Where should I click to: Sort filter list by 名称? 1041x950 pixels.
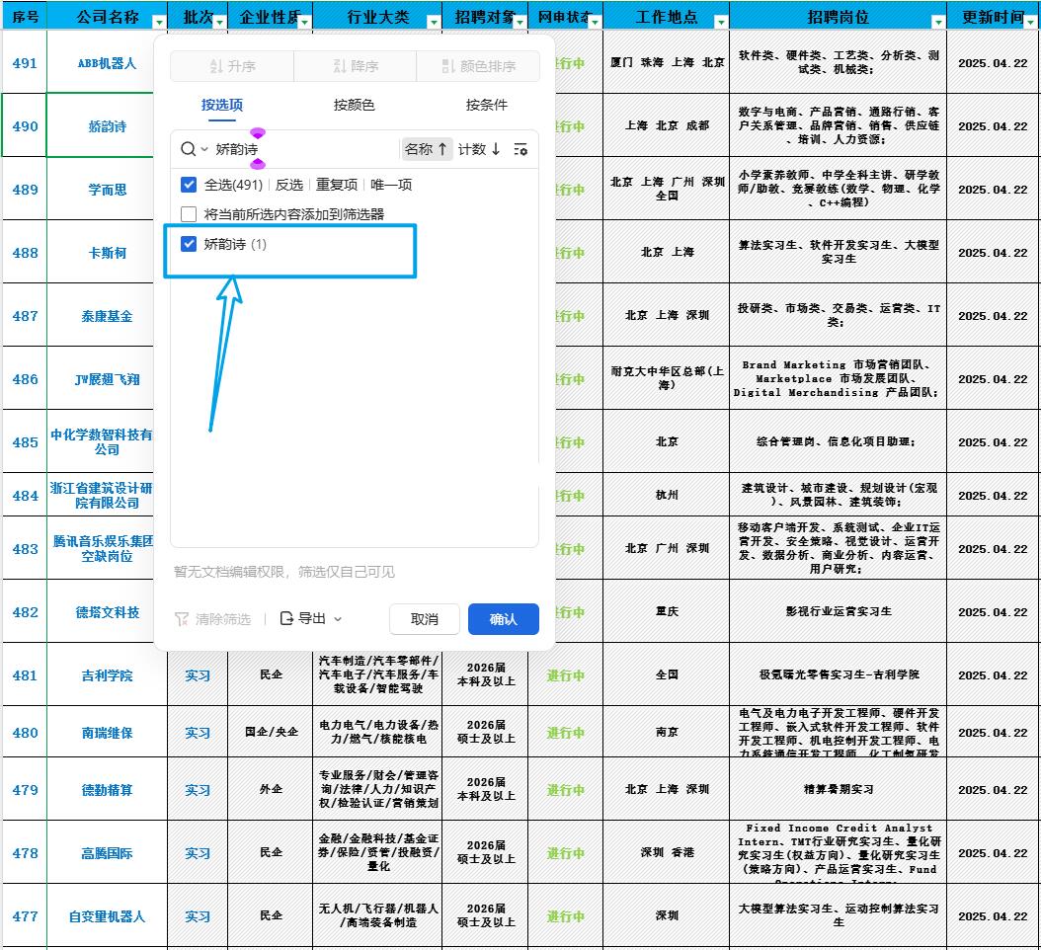(x=427, y=149)
